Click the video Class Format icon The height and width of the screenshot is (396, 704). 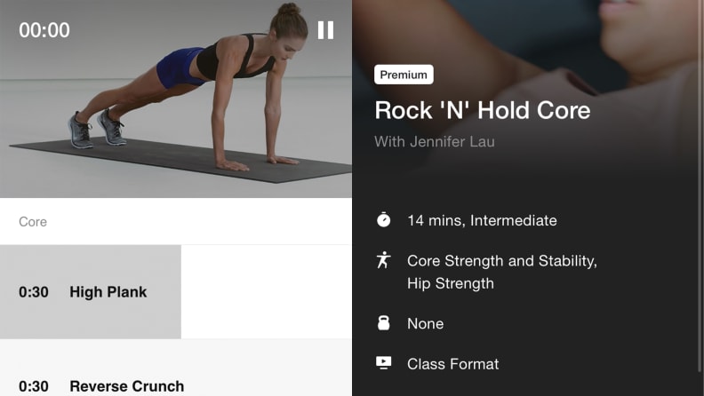(383, 363)
